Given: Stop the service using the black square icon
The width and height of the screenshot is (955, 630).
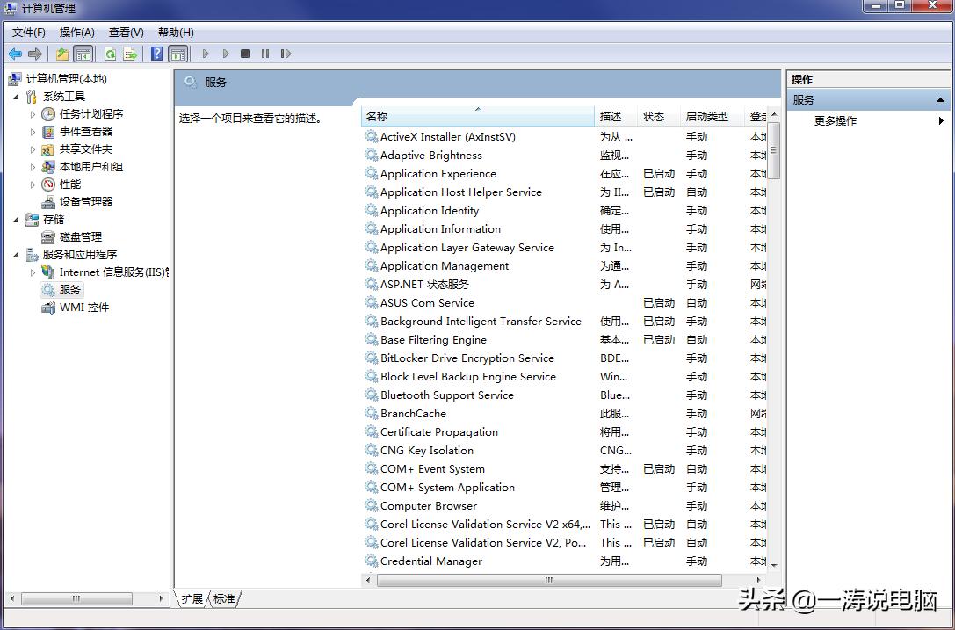Looking at the screenshot, I should click(x=247, y=54).
